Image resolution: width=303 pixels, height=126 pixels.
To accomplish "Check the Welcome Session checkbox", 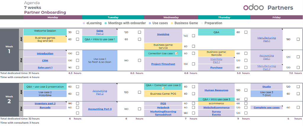I will pyautogui.click(x=78, y=32).
